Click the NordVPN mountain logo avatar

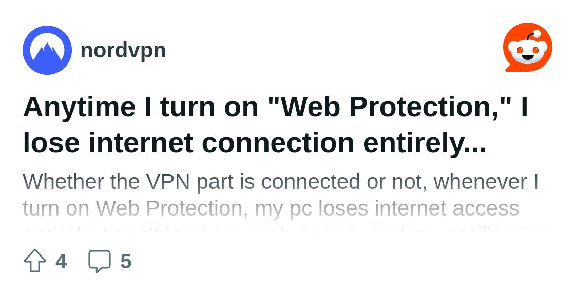(47, 50)
